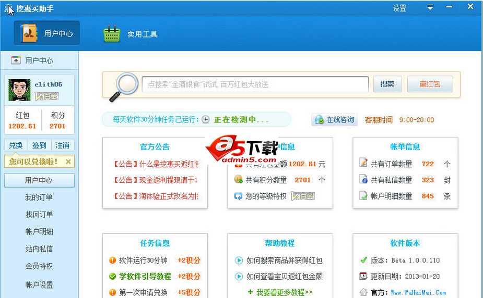Click the message count 323
The height and width of the screenshot is (298, 483).
tap(428, 180)
